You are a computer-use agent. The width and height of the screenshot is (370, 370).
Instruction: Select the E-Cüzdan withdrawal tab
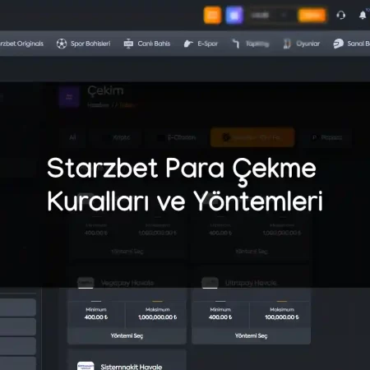(x=176, y=137)
